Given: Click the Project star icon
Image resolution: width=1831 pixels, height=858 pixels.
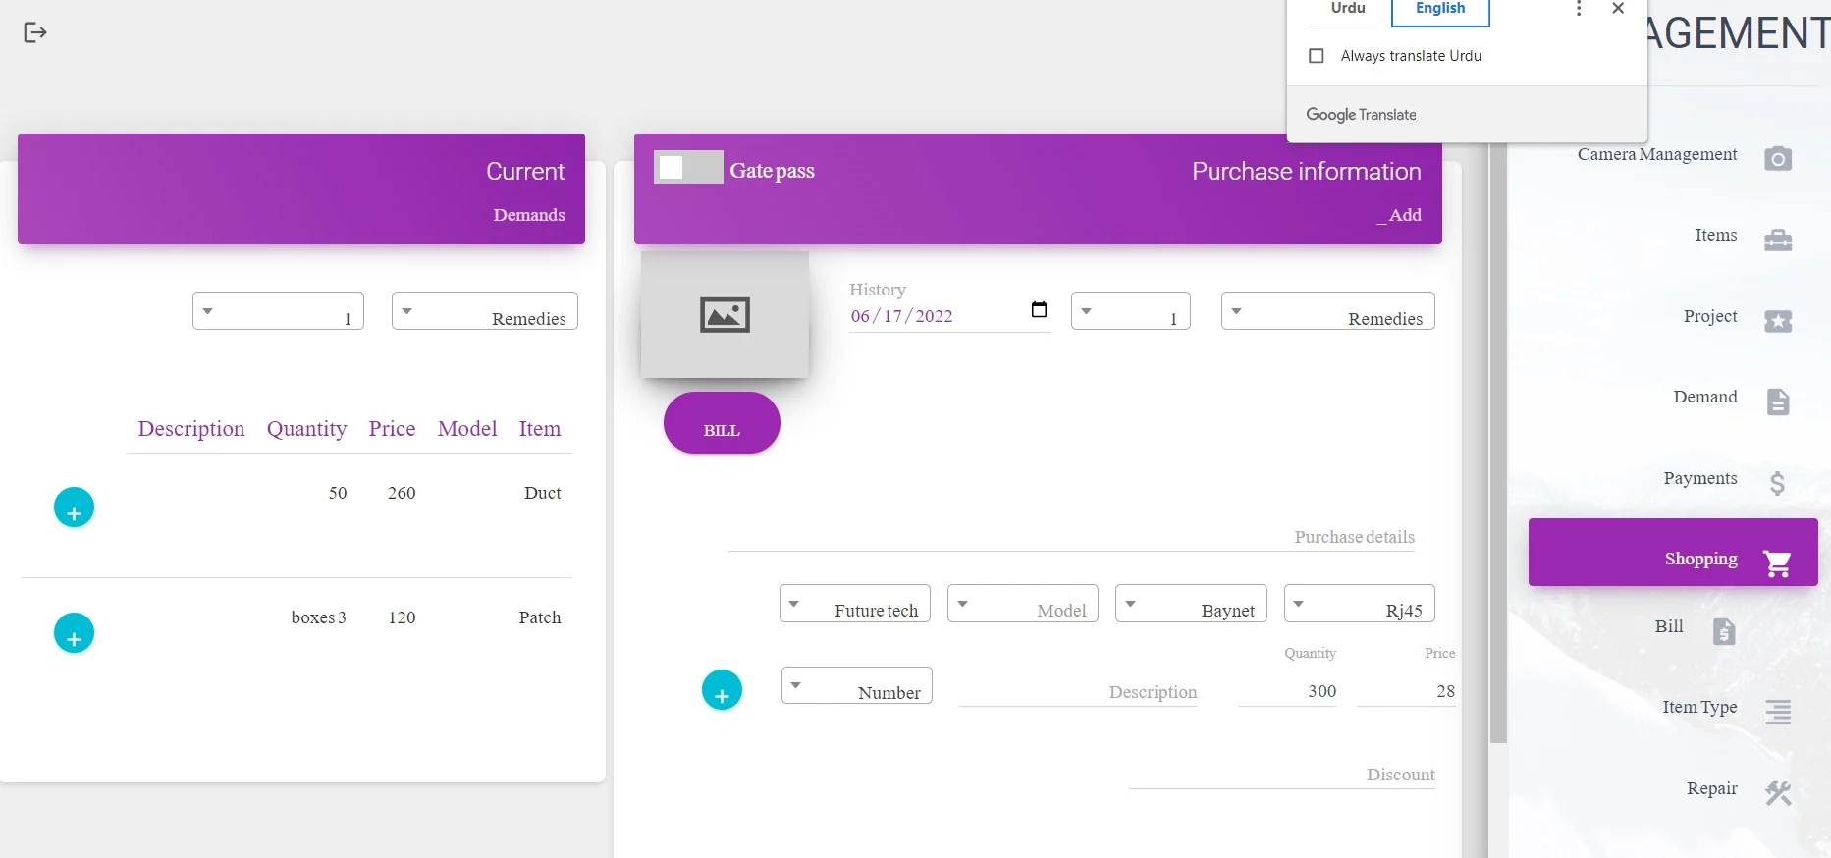Looking at the screenshot, I should [1777, 321].
